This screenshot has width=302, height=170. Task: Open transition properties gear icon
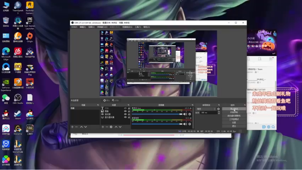[219, 109]
